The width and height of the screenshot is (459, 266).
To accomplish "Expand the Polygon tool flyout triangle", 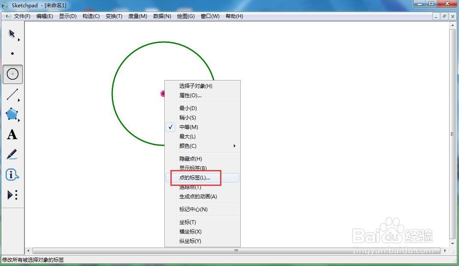I will 19,120.
